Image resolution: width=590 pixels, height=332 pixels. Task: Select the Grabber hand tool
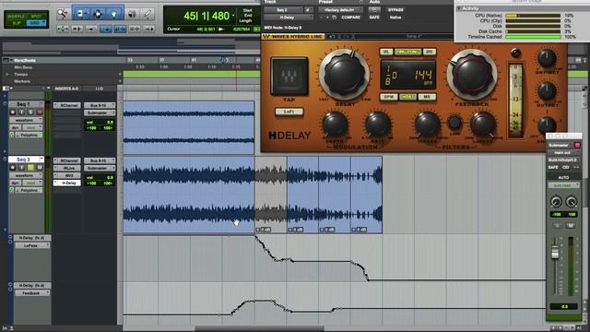(114, 15)
